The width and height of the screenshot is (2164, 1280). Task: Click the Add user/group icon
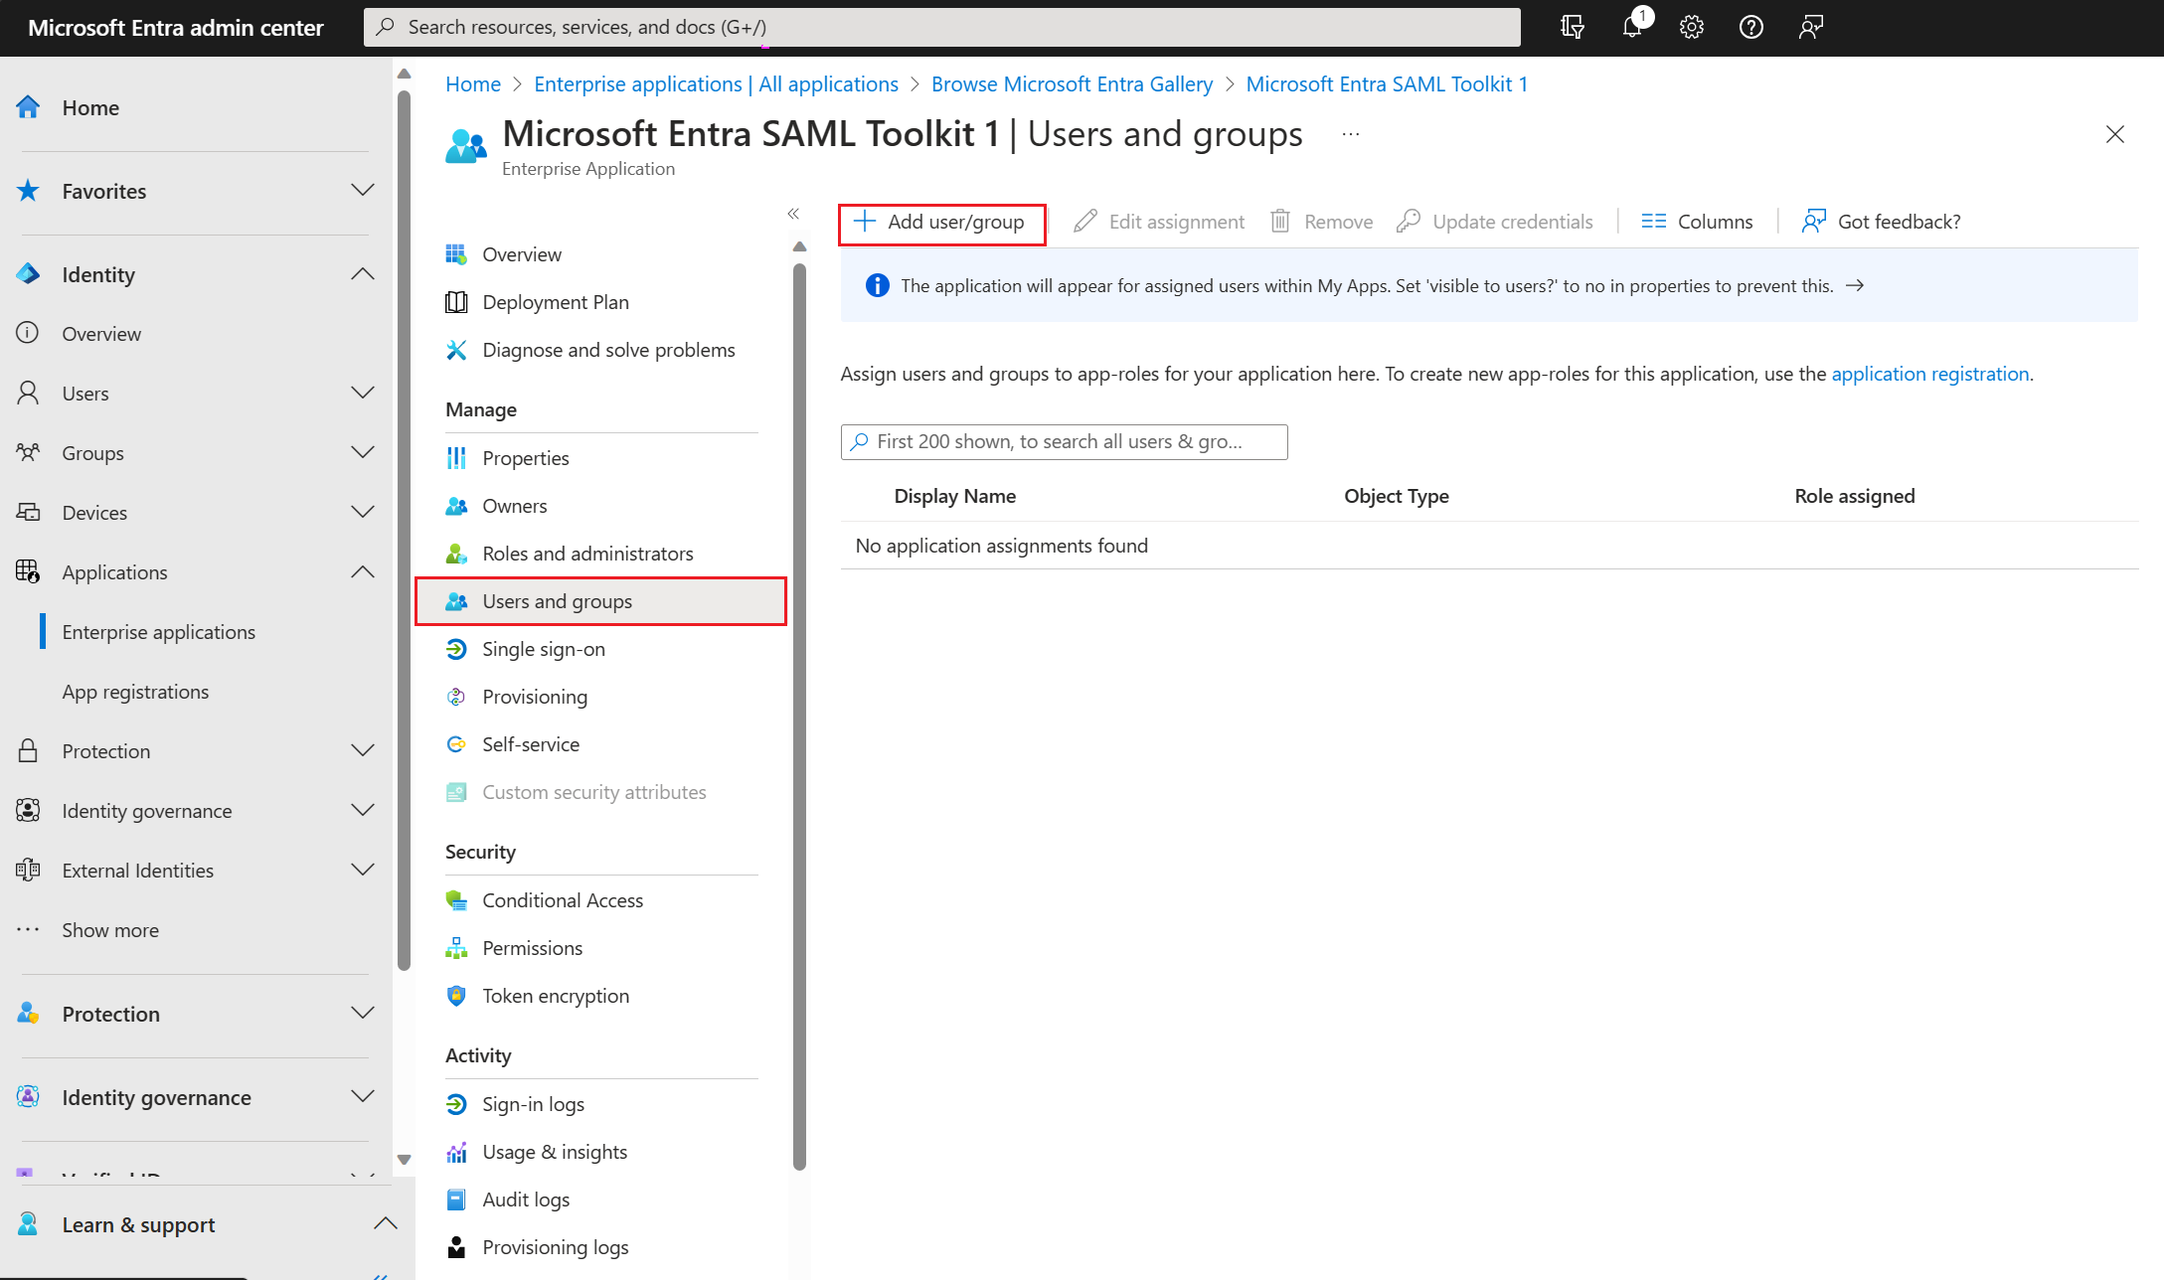point(864,221)
